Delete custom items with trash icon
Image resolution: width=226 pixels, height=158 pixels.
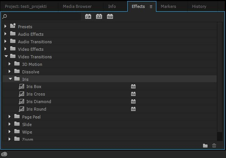coord(214,146)
